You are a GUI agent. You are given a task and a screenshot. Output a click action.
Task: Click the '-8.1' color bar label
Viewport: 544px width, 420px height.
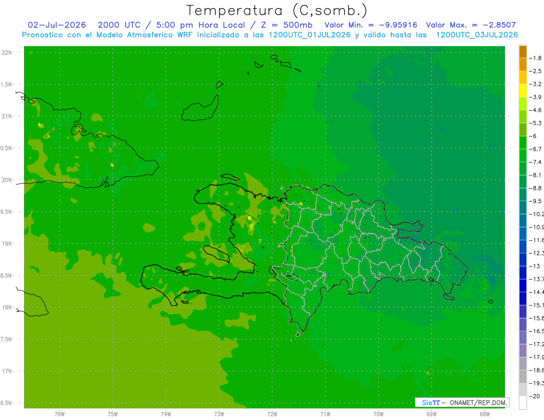[536, 175]
